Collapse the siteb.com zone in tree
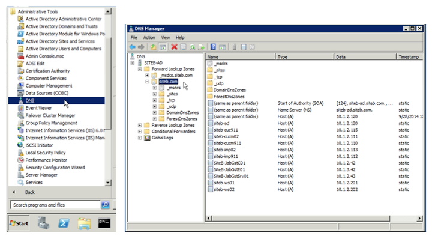This screenshot has width=432, height=239. [x=147, y=82]
